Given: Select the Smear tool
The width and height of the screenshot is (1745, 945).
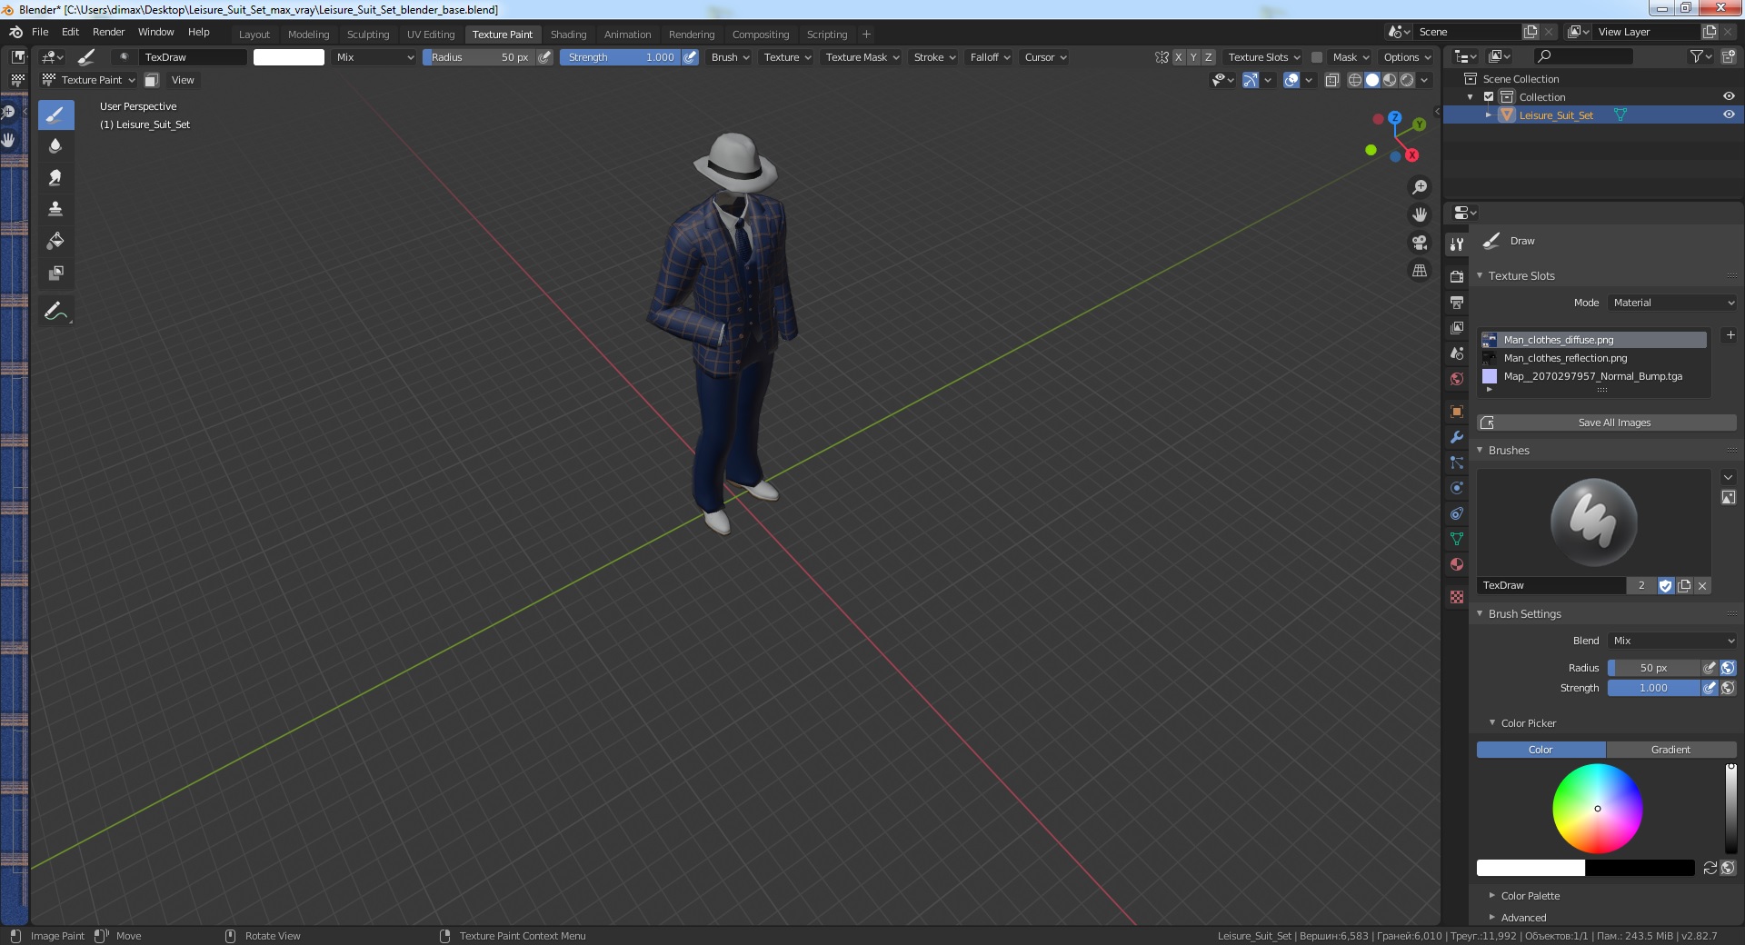Looking at the screenshot, I should point(55,177).
